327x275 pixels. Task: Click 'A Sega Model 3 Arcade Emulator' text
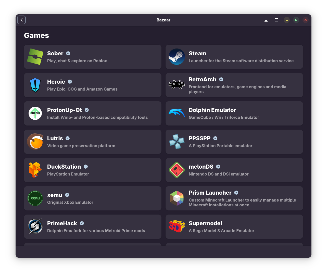pos(221,231)
